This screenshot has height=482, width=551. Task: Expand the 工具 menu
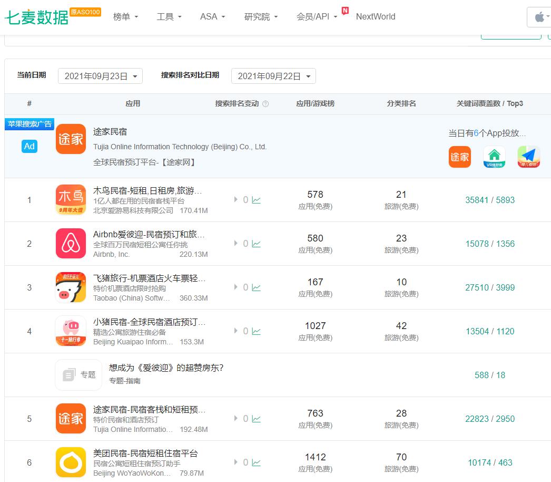point(169,16)
